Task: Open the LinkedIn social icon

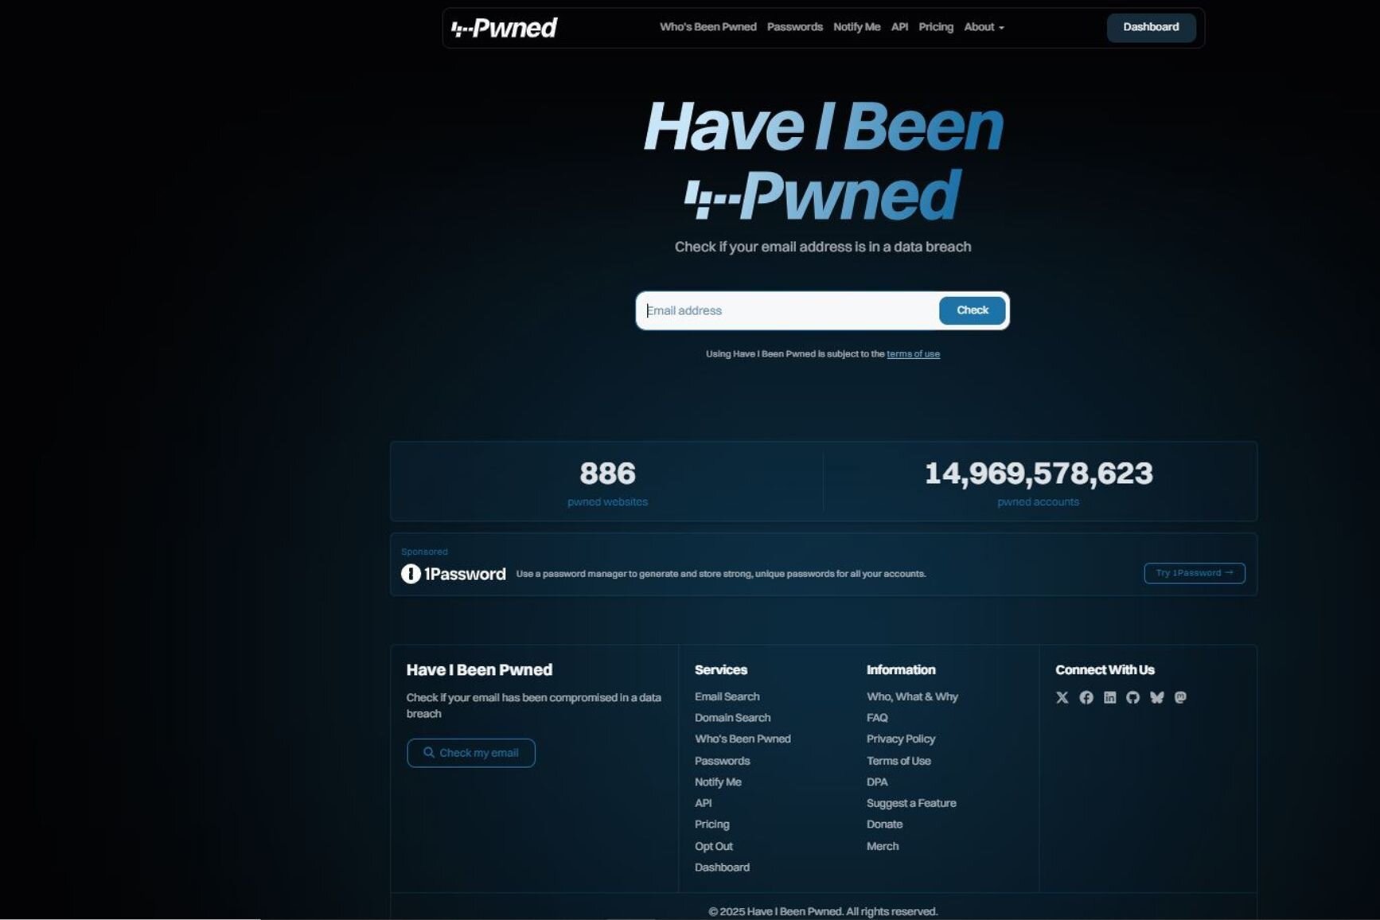Action: [1109, 697]
